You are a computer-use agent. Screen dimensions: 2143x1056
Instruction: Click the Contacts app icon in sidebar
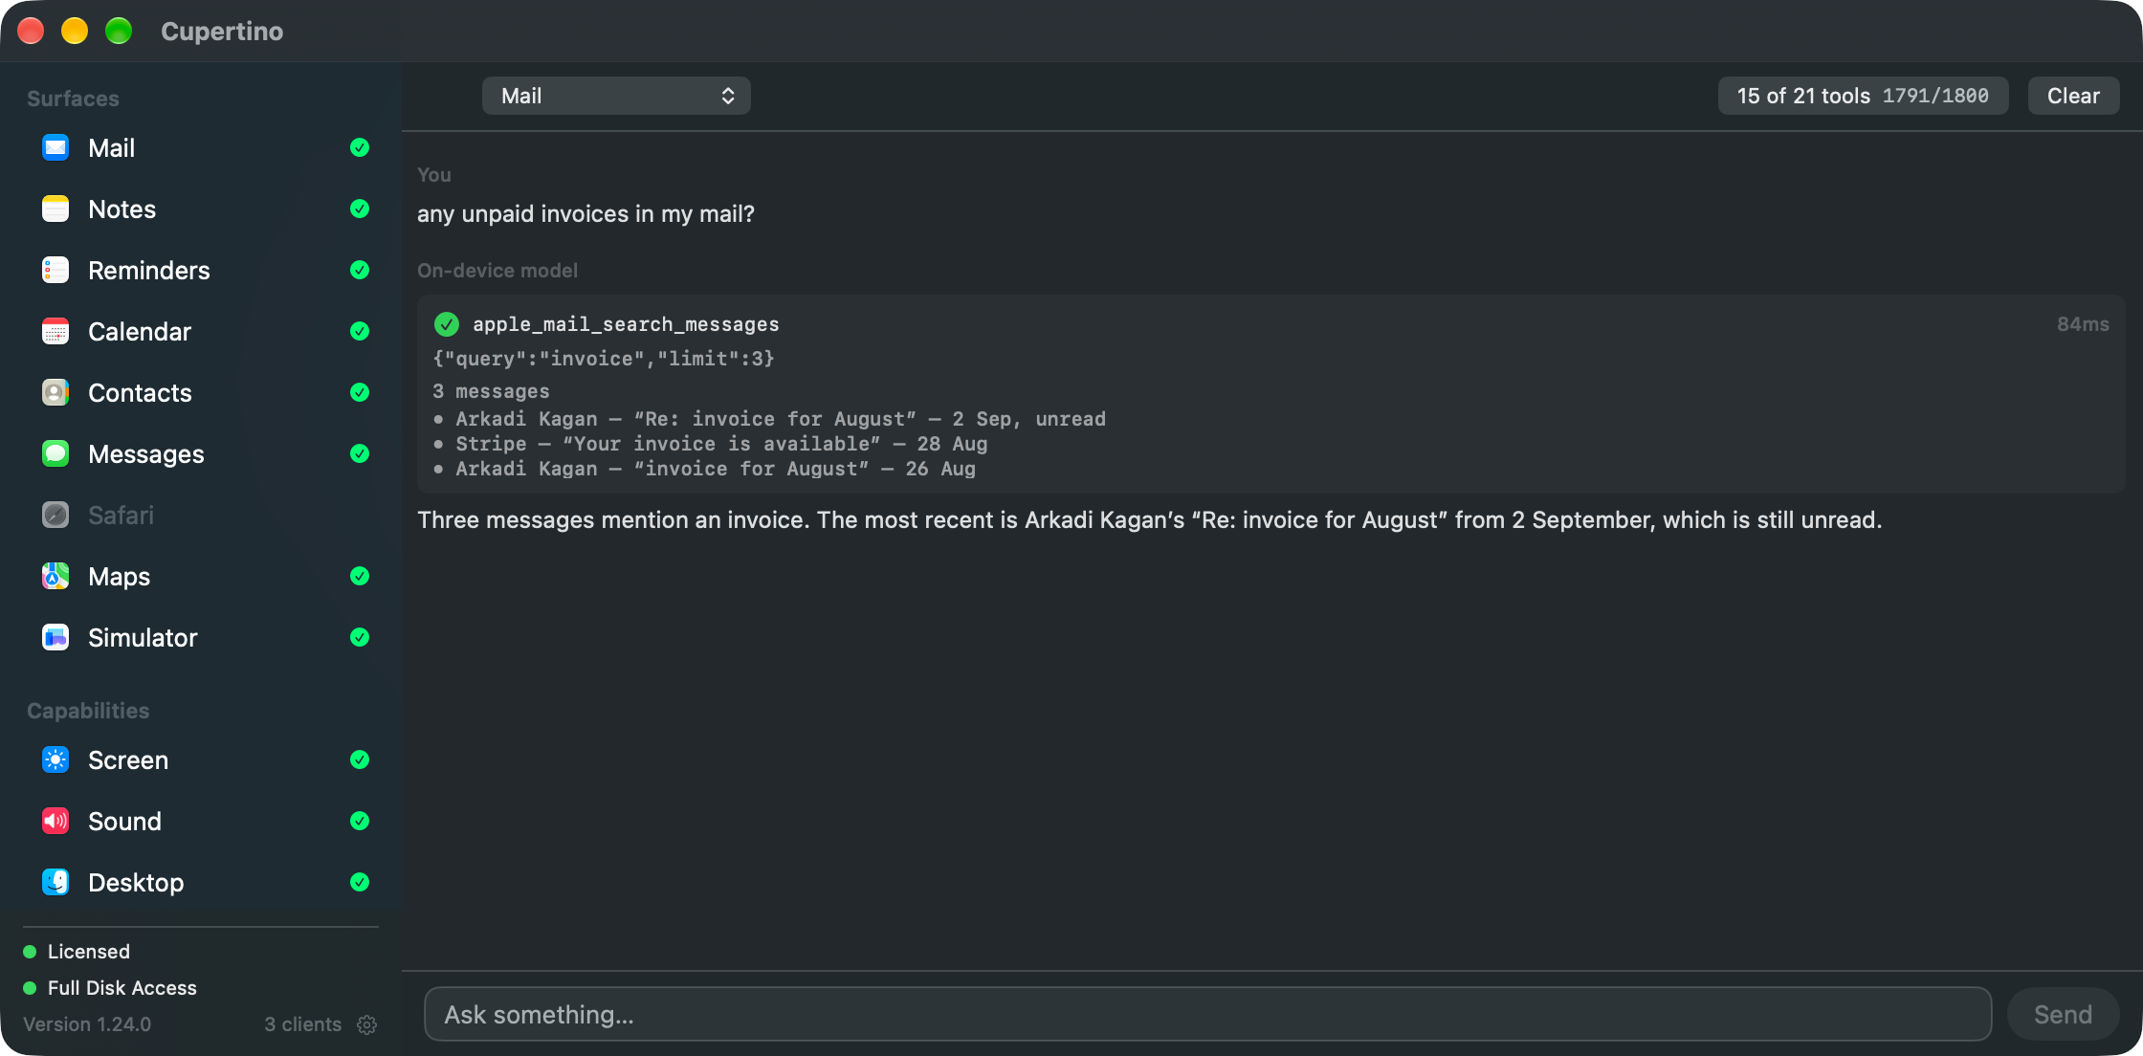tap(55, 392)
